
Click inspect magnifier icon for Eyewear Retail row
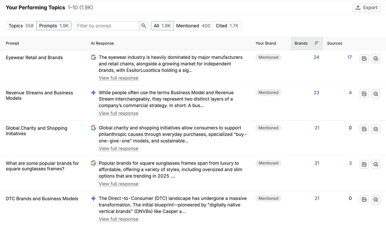pyautogui.click(x=376, y=59)
